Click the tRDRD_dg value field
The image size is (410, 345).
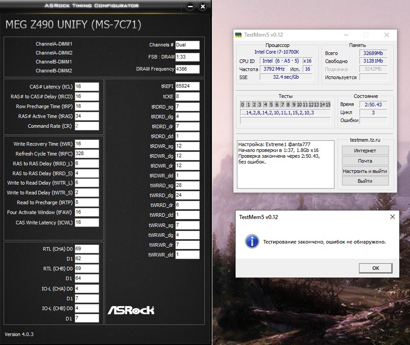click(187, 117)
